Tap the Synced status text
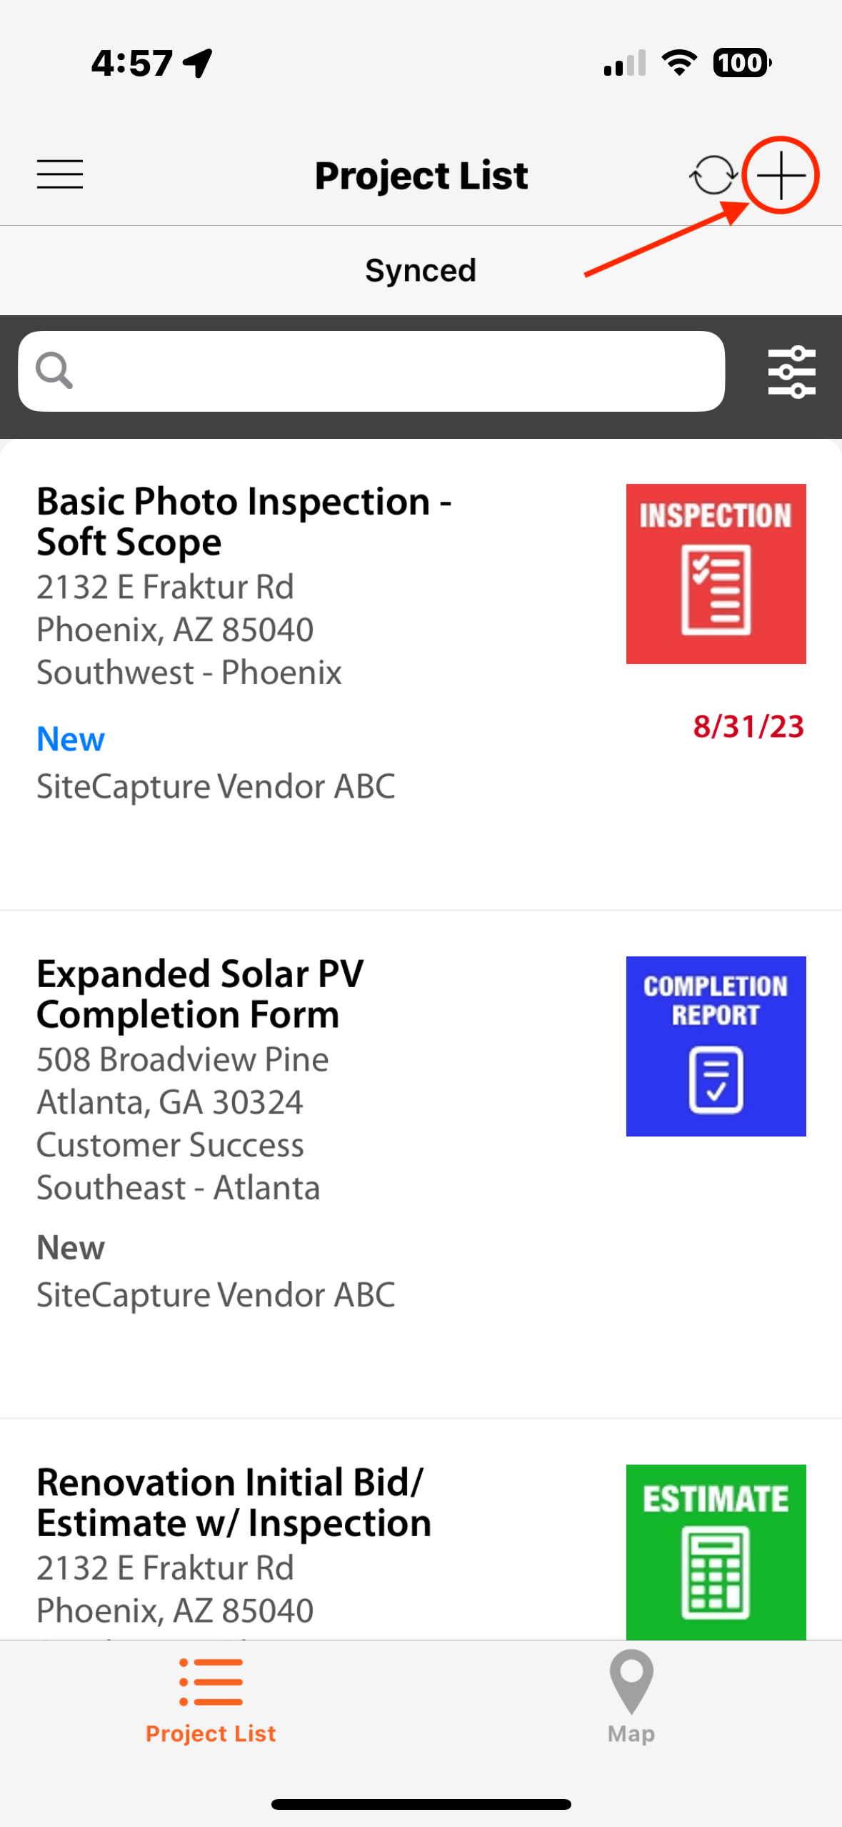 click(x=421, y=270)
